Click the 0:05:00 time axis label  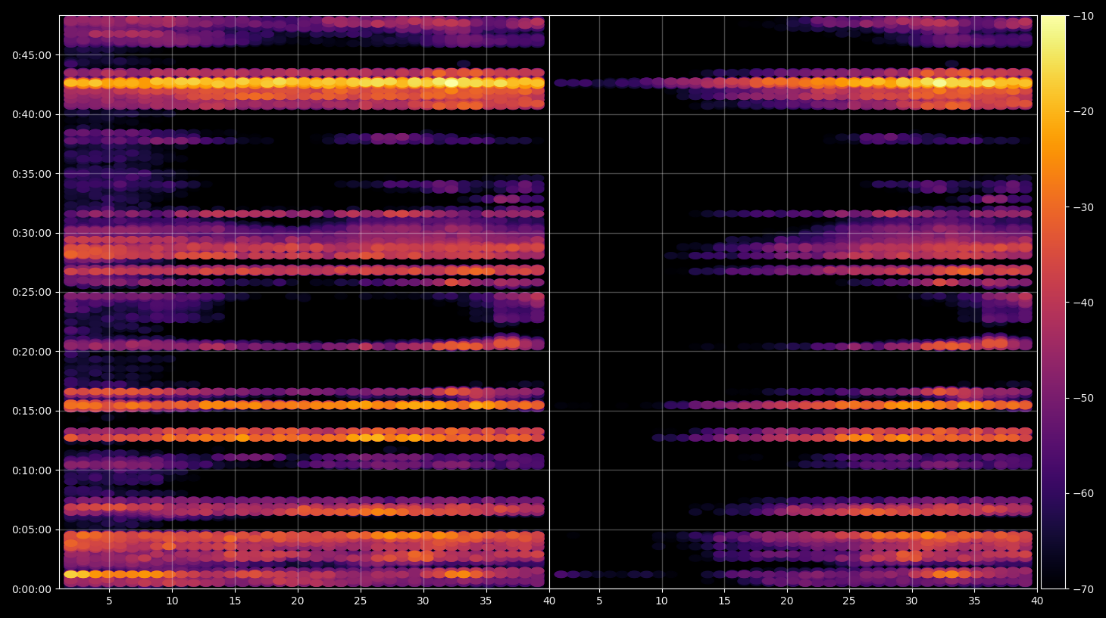click(x=32, y=529)
